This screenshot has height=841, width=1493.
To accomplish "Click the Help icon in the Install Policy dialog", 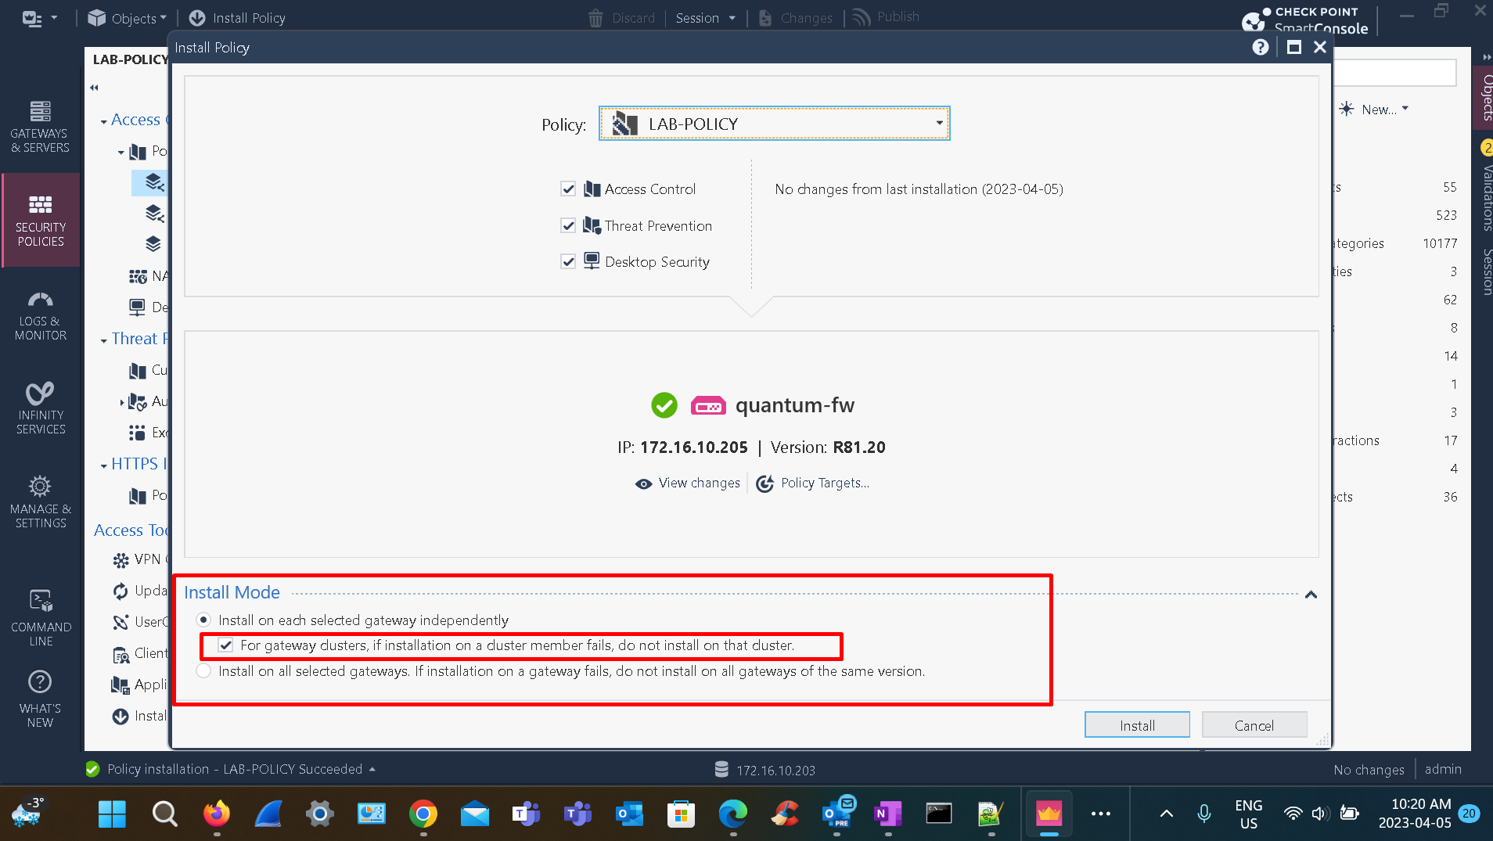I will click(1261, 47).
